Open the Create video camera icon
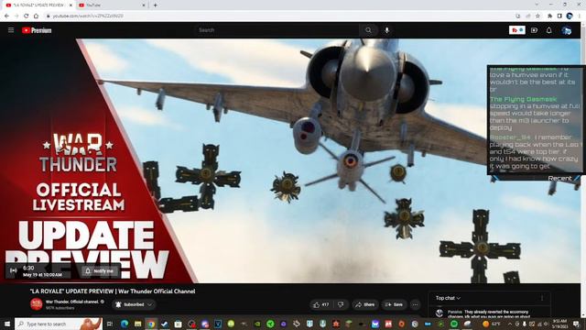 pos(534,30)
